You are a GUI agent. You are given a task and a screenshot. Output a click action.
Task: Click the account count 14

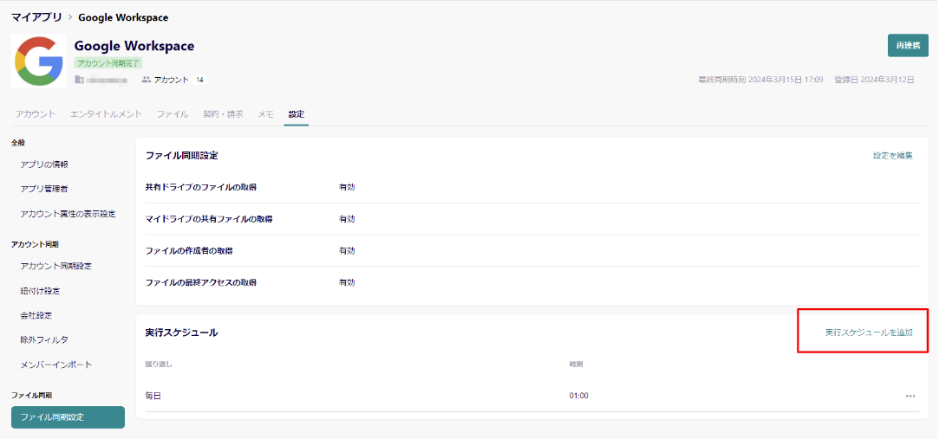point(199,80)
